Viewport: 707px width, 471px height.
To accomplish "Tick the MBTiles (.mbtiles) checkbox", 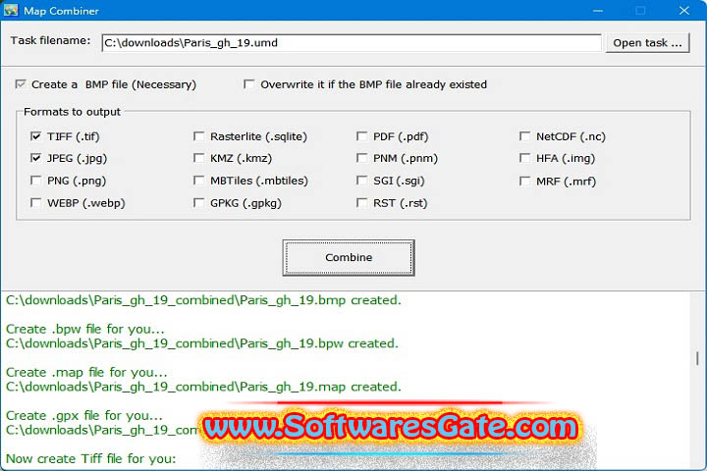I will (x=198, y=181).
